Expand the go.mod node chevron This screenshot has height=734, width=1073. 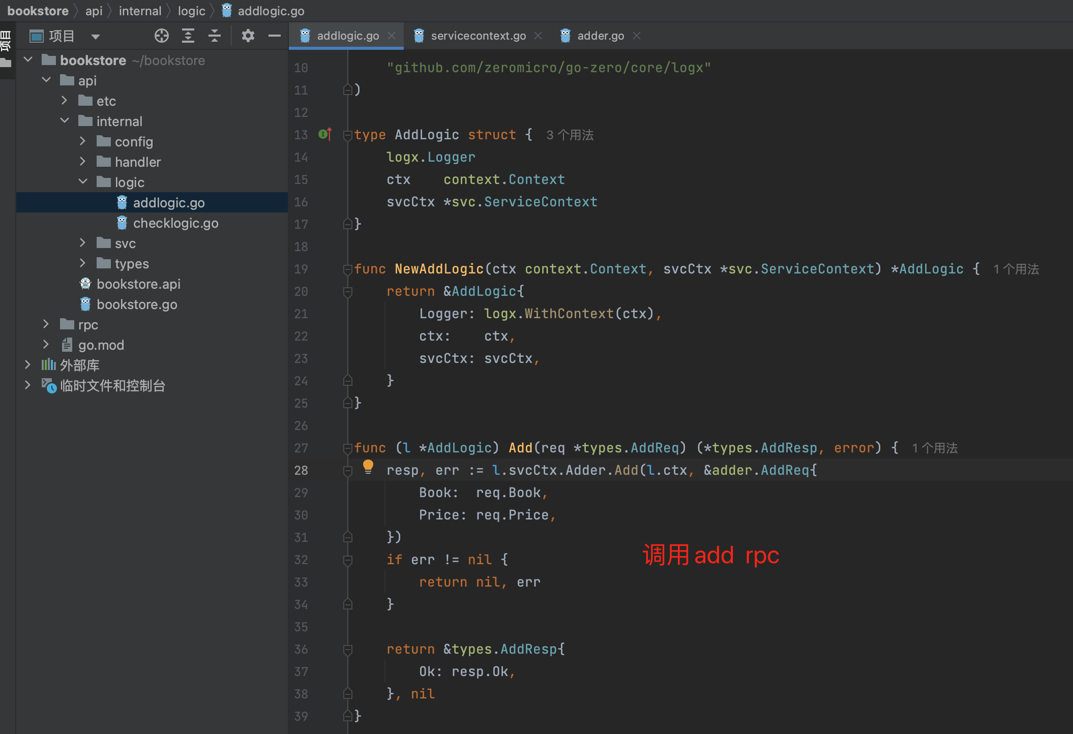[x=46, y=344]
